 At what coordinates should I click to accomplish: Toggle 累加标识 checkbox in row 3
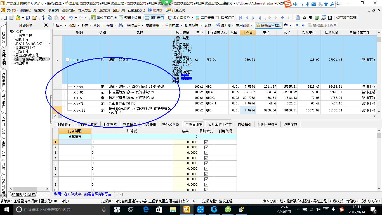click(206, 153)
